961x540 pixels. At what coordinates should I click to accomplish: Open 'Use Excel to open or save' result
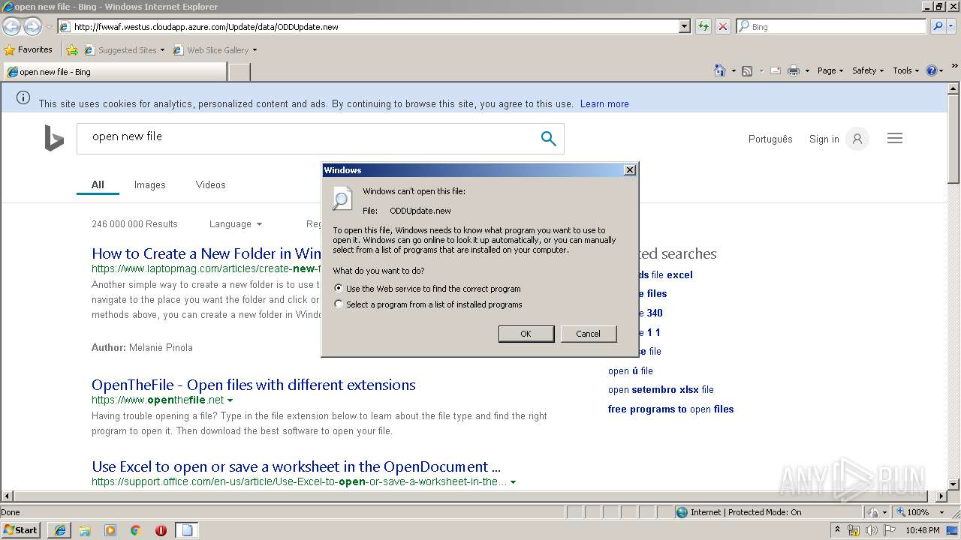[x=296, y=466]
